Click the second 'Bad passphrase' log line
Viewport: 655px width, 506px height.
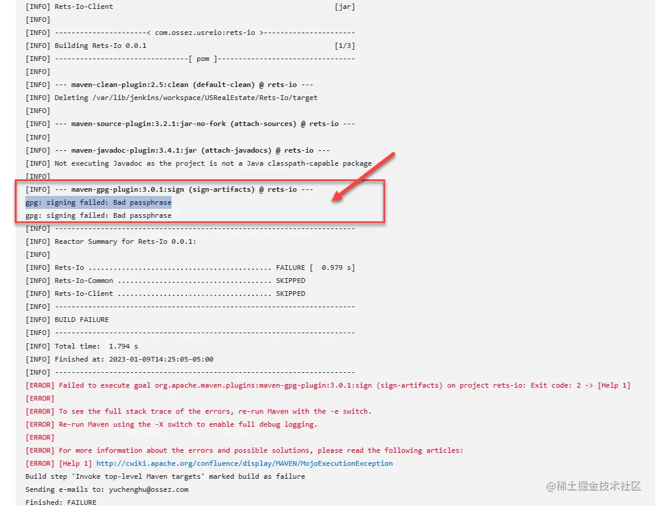coord(98,215)
